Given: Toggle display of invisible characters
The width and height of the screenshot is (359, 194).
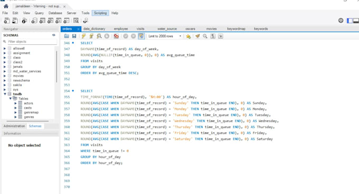Looking at the screenshot, I should tap(213, 36).
